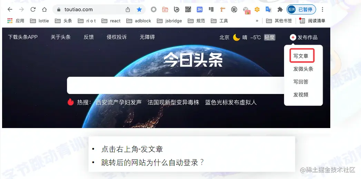Expand hidden bookmarks with » chevron
Screen dimensions: 361x179
click(257, 21)
